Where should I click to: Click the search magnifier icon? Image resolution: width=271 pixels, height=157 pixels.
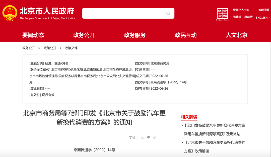pyautogui.click(x=168, y=13)
